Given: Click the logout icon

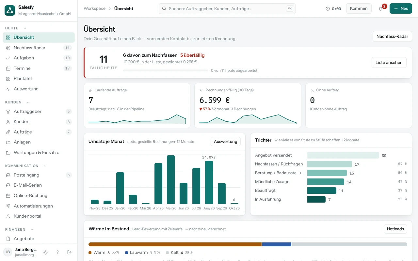Looking at the screenshot, I should click(70, 252).
